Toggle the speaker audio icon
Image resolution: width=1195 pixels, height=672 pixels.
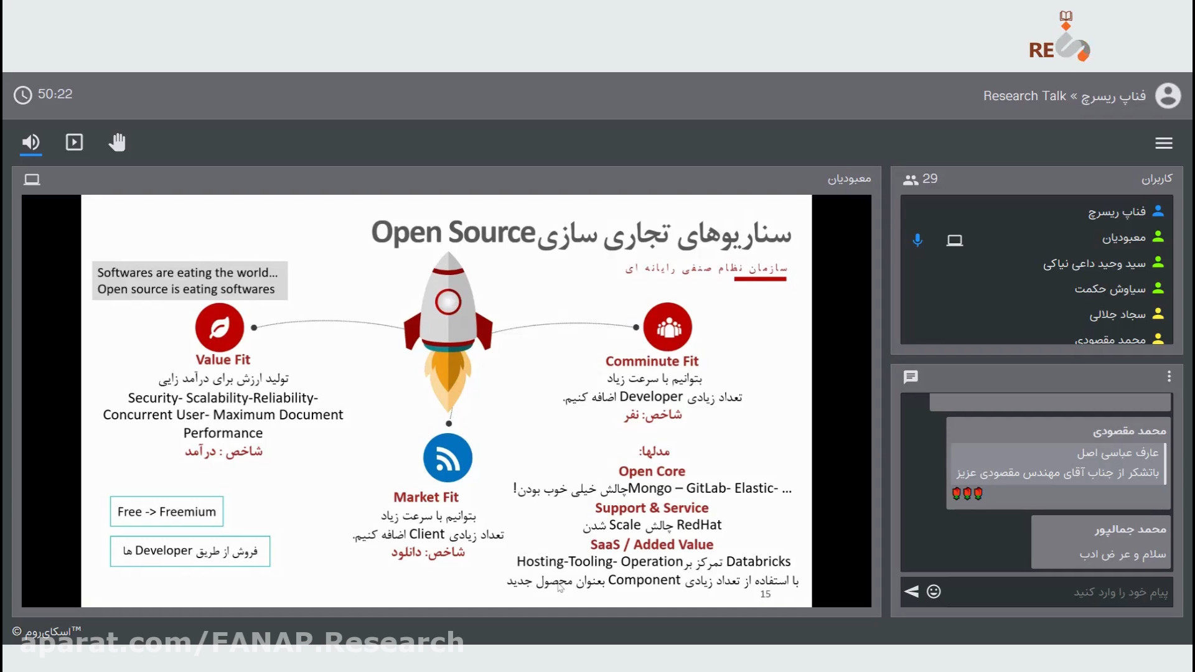[x=30, y=142]
